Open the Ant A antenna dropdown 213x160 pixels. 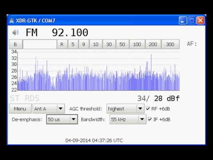pyautogui.click(x=49, y=109)
